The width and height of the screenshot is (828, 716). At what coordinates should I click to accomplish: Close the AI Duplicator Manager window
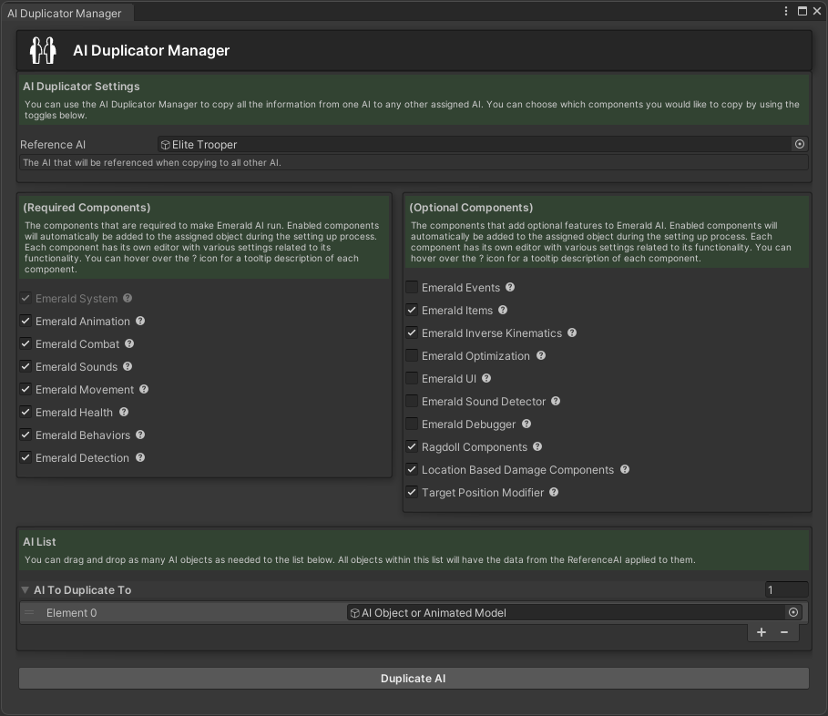pyautogui.click(x=817, y=11)
